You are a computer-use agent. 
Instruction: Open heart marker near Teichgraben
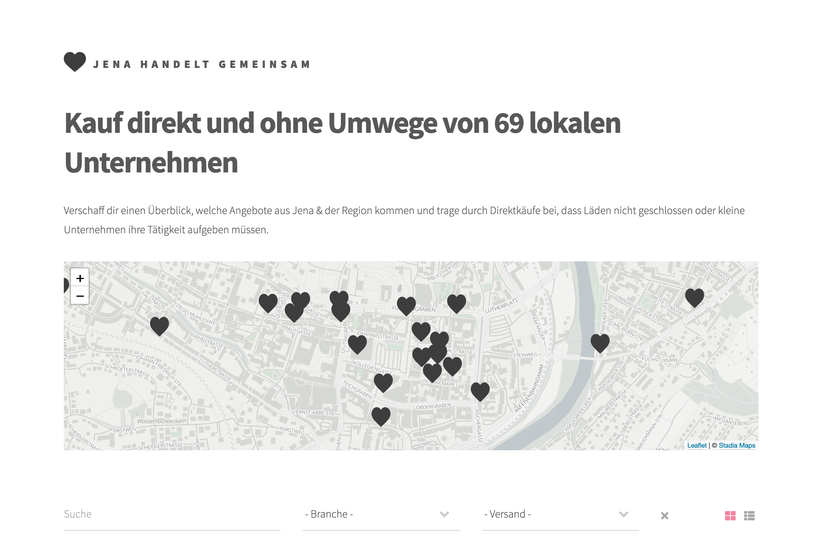pyautogui.click(x=383, y=382)
